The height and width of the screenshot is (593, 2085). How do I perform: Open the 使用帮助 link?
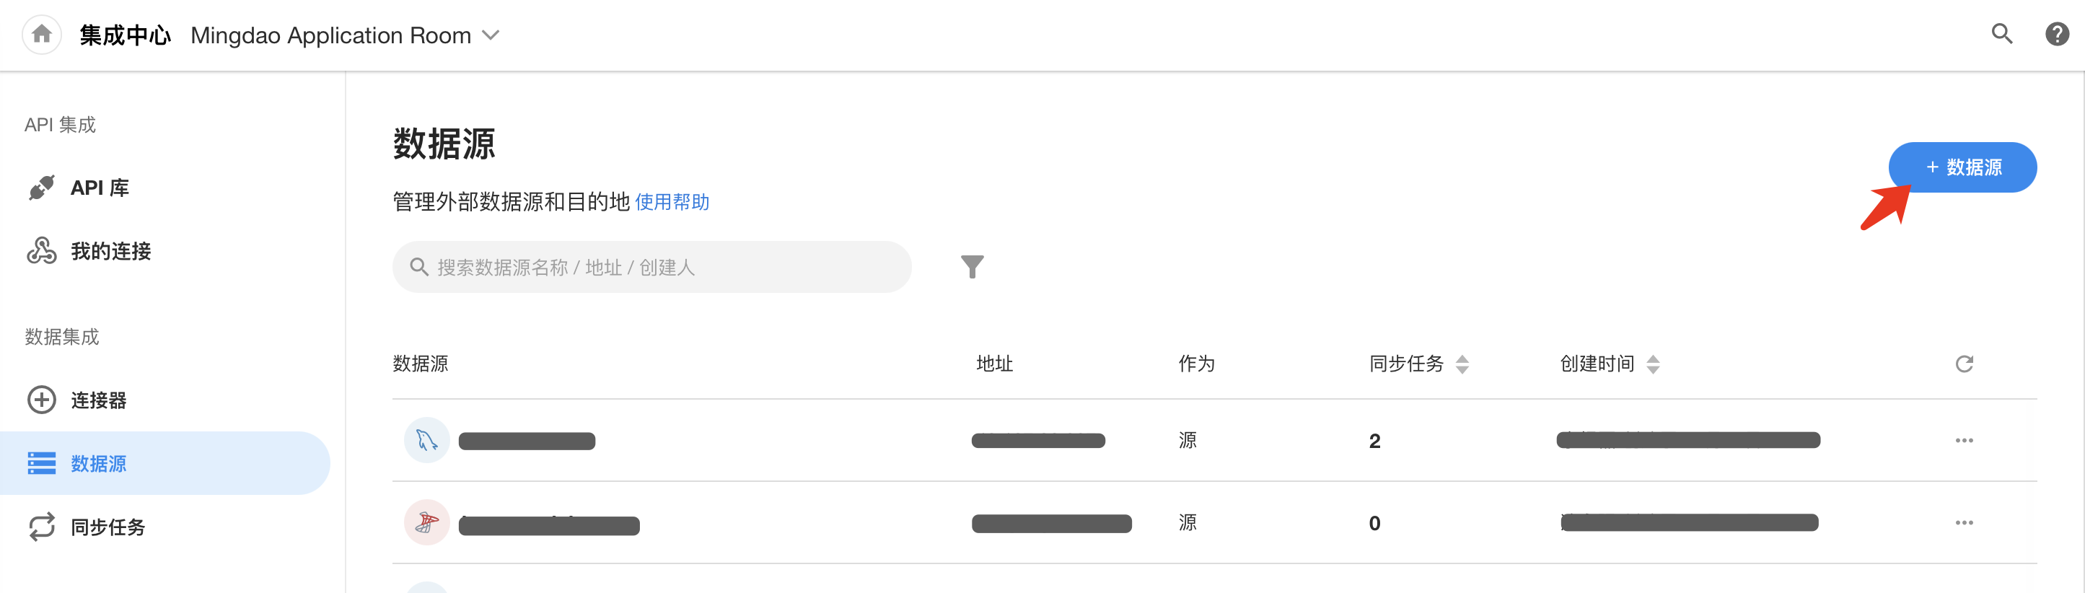point(672,202)
